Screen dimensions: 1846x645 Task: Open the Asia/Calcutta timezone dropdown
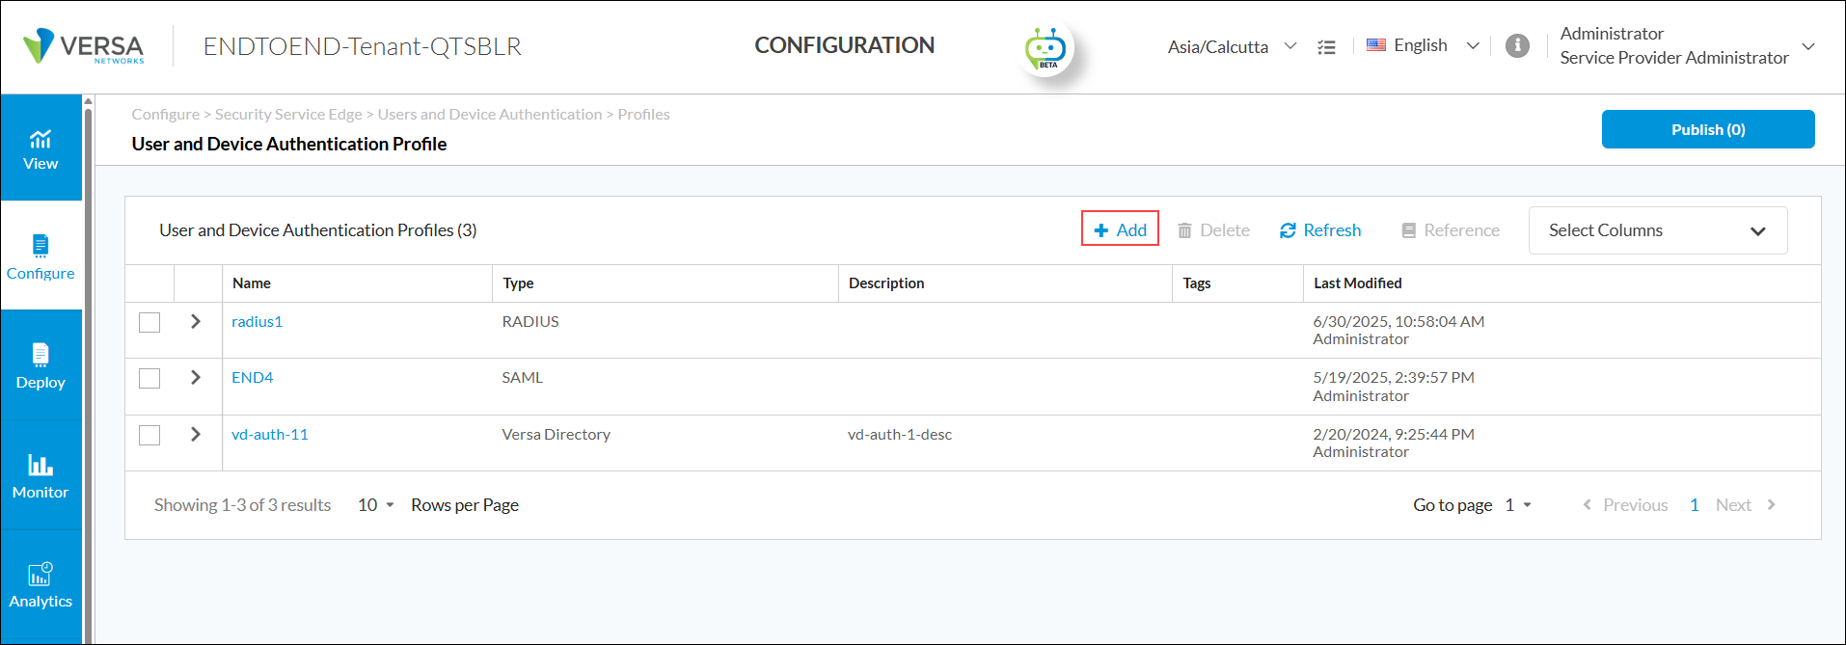coord(1232,46)
